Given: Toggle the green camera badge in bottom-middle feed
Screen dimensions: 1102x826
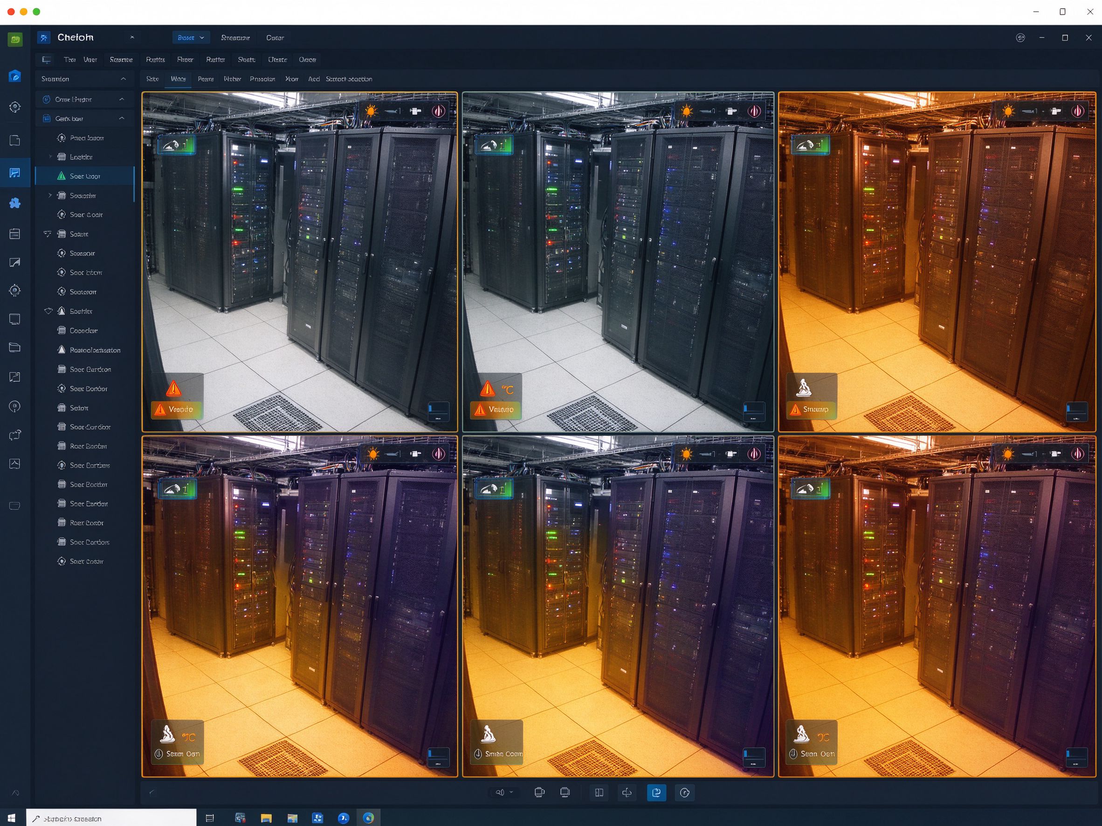Looking at the screenshot, I should [493, 489].
